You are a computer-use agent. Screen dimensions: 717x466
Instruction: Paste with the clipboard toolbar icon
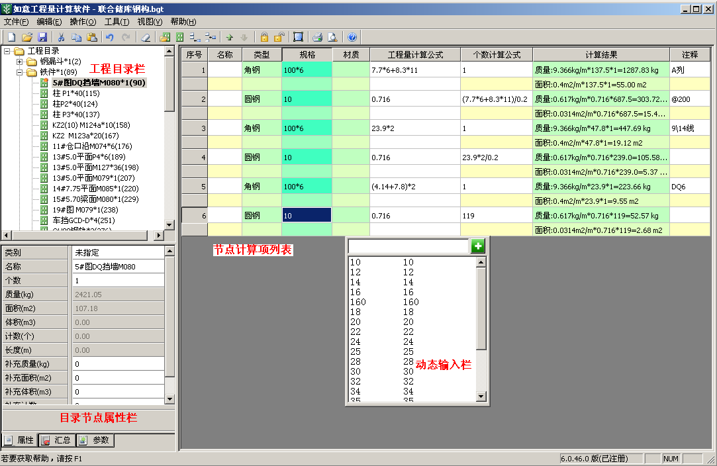[92, 37]
